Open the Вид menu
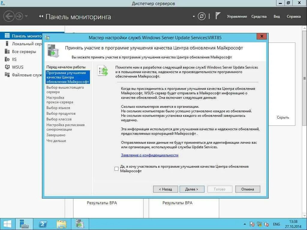 click(x=277, y=16)
